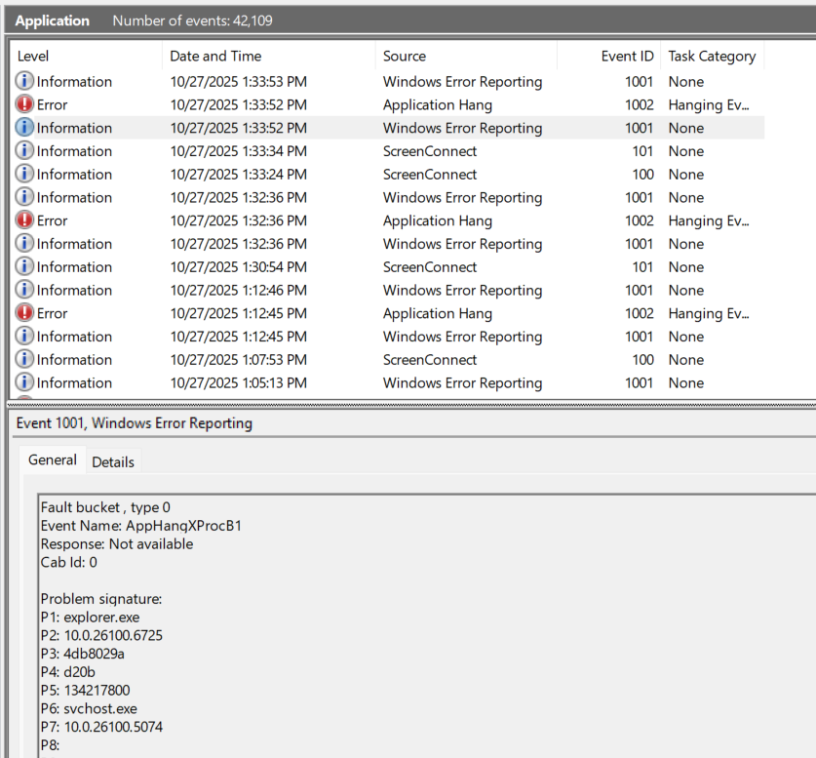Click the Information icon on the ScreenConnect event at 1:33:34 PM

tap(23, 150)
